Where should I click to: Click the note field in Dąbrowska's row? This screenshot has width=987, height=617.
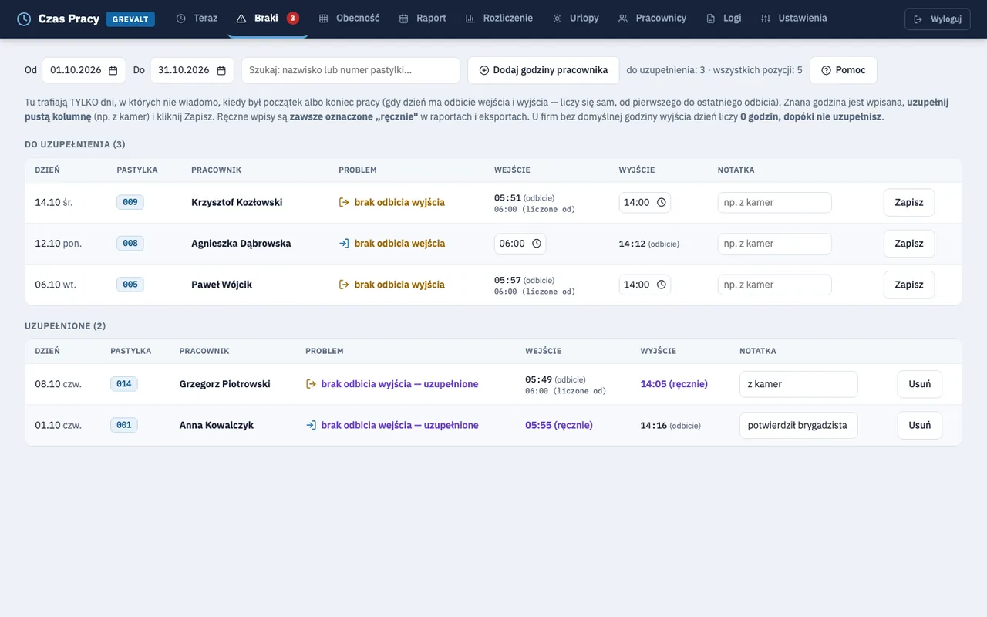[x=775, y=244]
